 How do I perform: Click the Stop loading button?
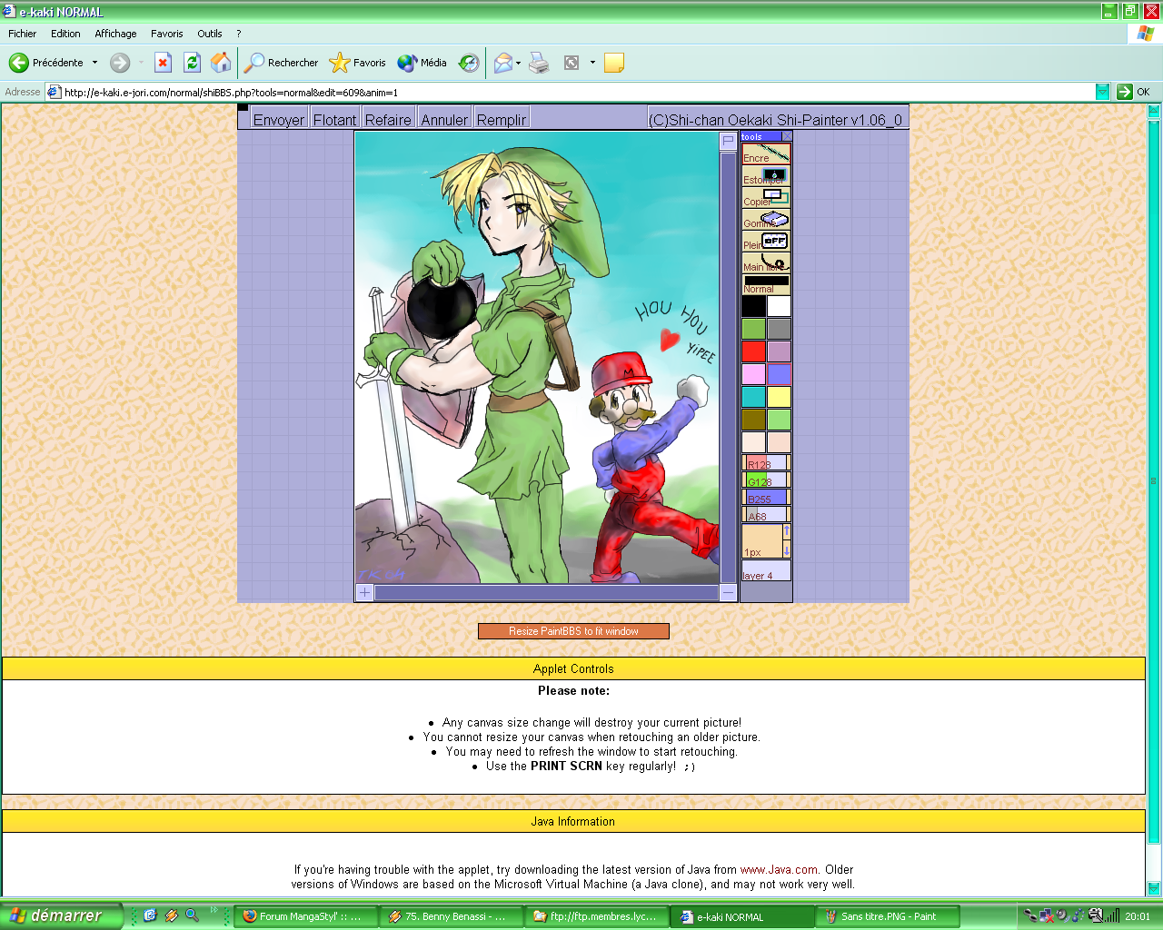click(163, 63)
